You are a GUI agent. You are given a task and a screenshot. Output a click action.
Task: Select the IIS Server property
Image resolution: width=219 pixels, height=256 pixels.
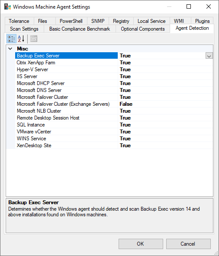pyautogui.click(x=67, y=76)
